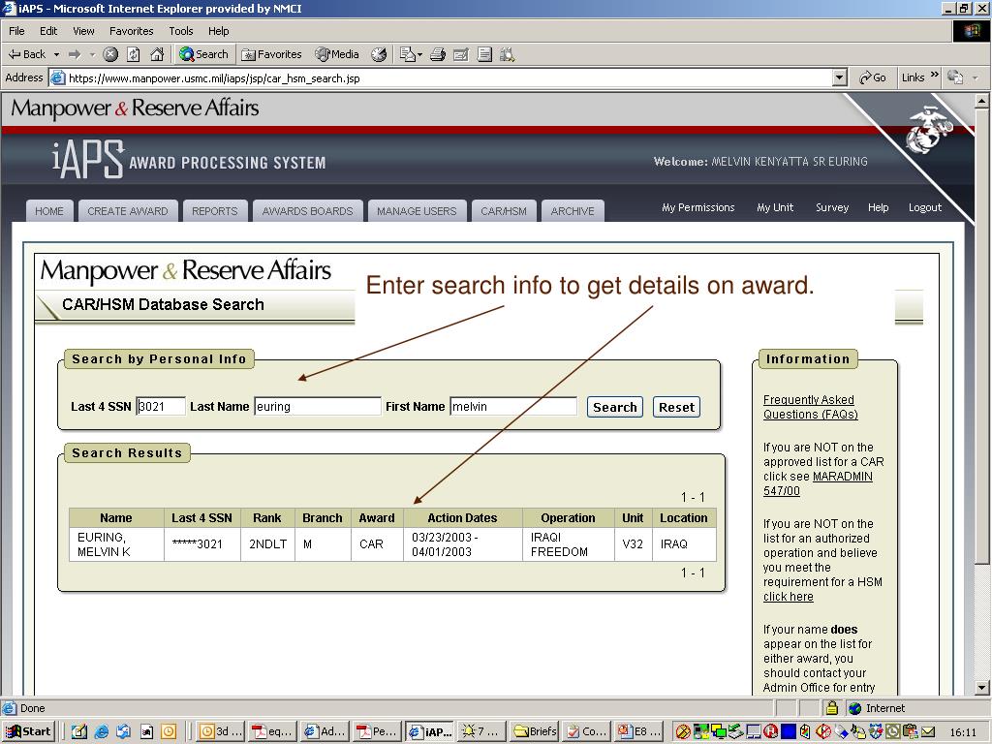992x744 pixels.
Task: Click the Go button beside the address bar
Action: coord(873,77)
